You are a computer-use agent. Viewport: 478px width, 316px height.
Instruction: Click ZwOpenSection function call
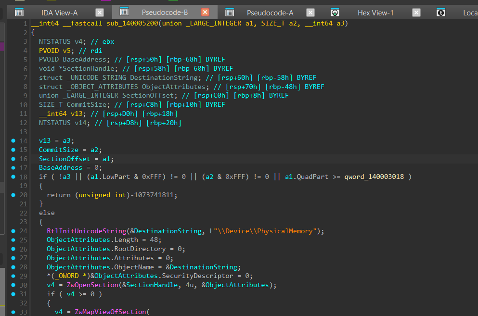point(93,285)
